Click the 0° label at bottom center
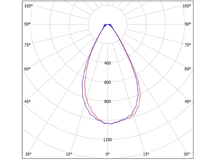215x160 pixels. coord(107,154)
